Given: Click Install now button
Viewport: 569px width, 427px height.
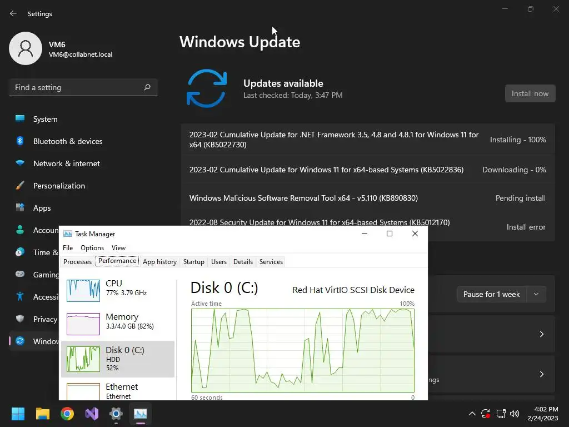Looking at the screenshot, I should (530, 93).
